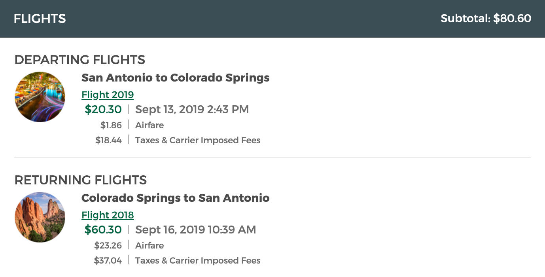Click the $1.86 Airfare amount
This screenshot has width=545, height=277.
pyautogui.click(x=111, y=125)
